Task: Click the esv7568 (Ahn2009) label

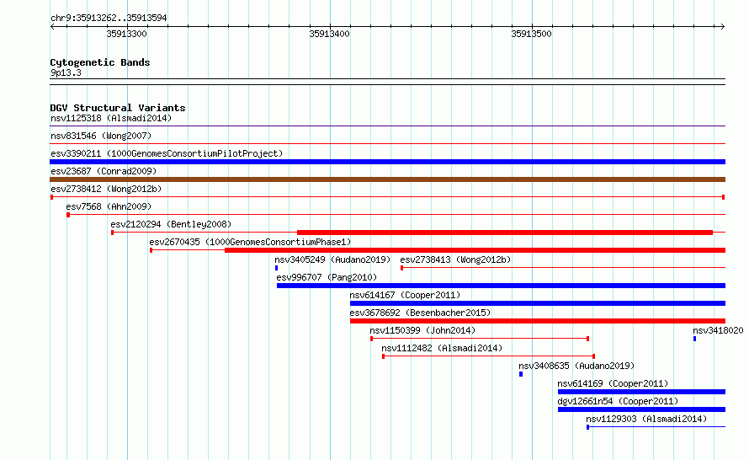Action: click(109, 206)
